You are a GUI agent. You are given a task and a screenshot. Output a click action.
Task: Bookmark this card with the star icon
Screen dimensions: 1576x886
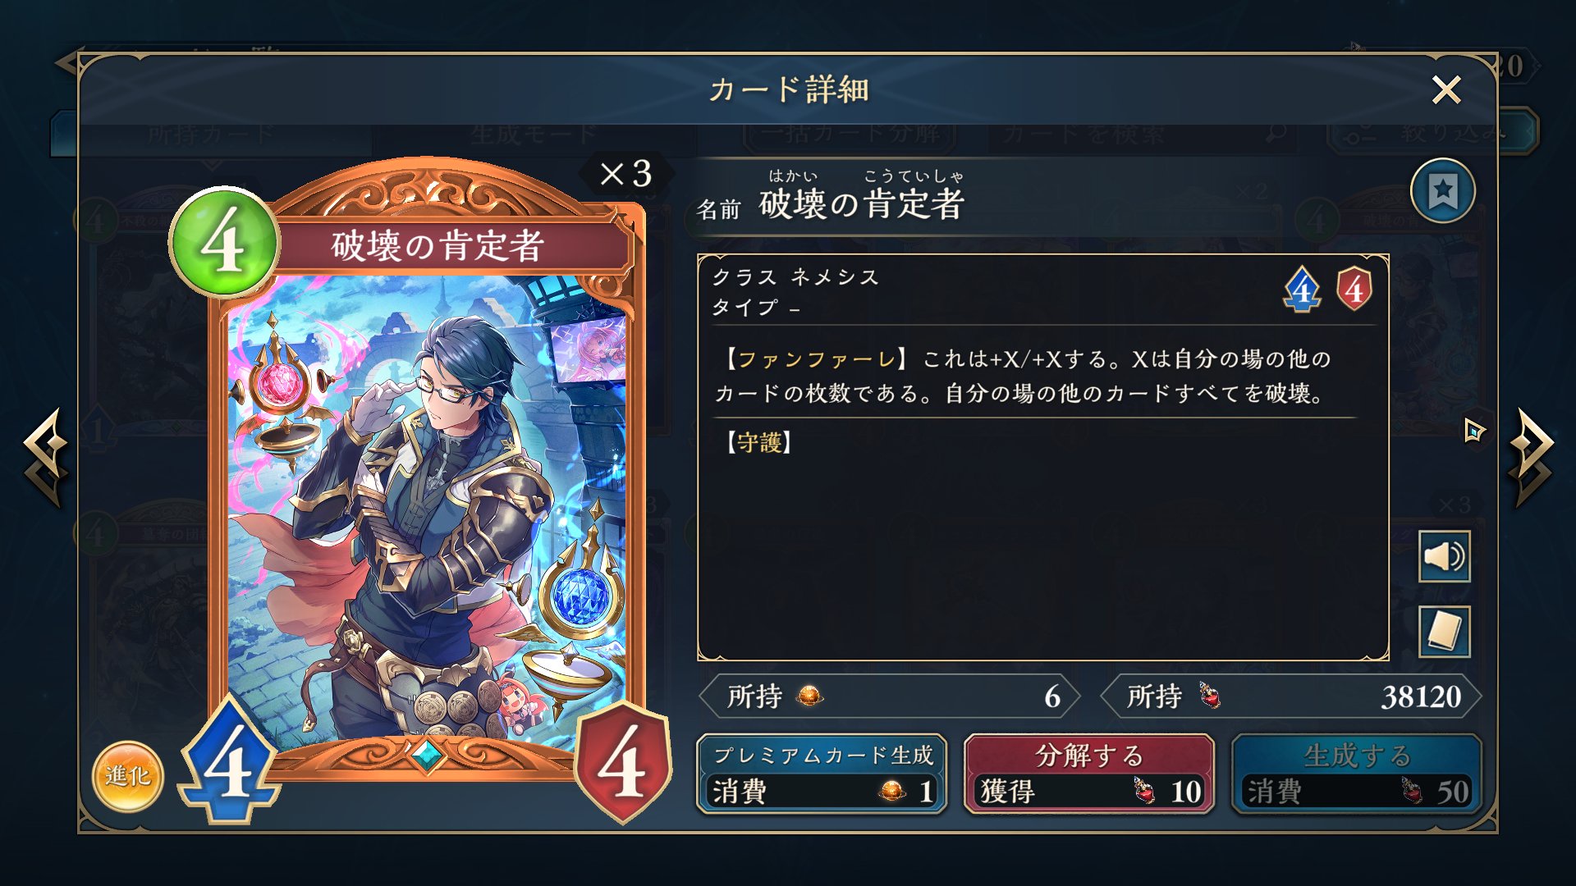[1442, 191]
